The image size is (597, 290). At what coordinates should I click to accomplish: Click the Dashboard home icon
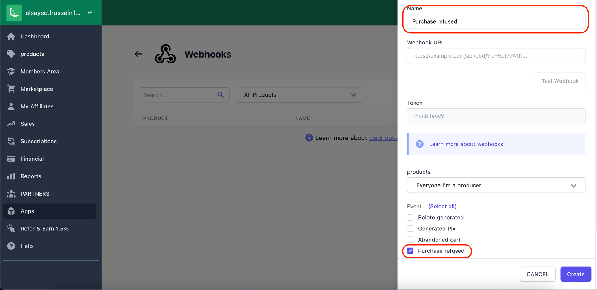(11, 36)
